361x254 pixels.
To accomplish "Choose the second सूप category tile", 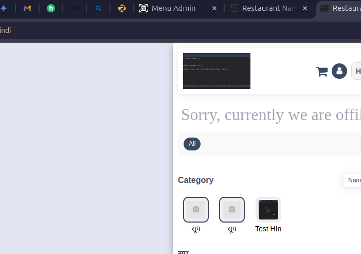I will pos(232,209).
